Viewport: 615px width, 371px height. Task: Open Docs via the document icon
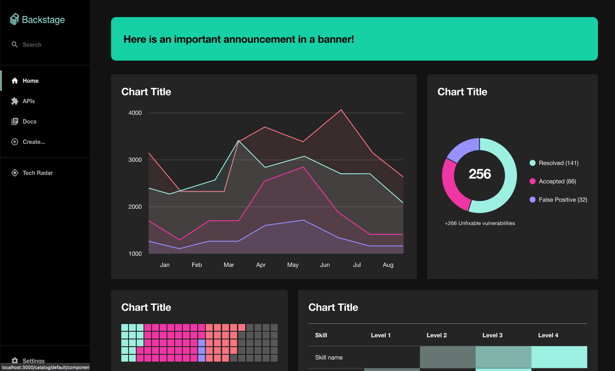pyautogui.click(x=14, y=121)
